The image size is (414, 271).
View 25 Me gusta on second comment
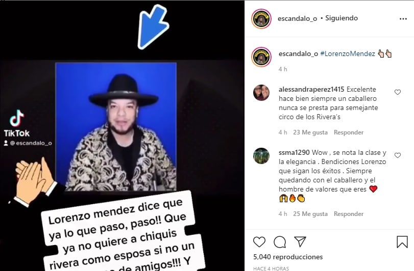pos(310,214)
